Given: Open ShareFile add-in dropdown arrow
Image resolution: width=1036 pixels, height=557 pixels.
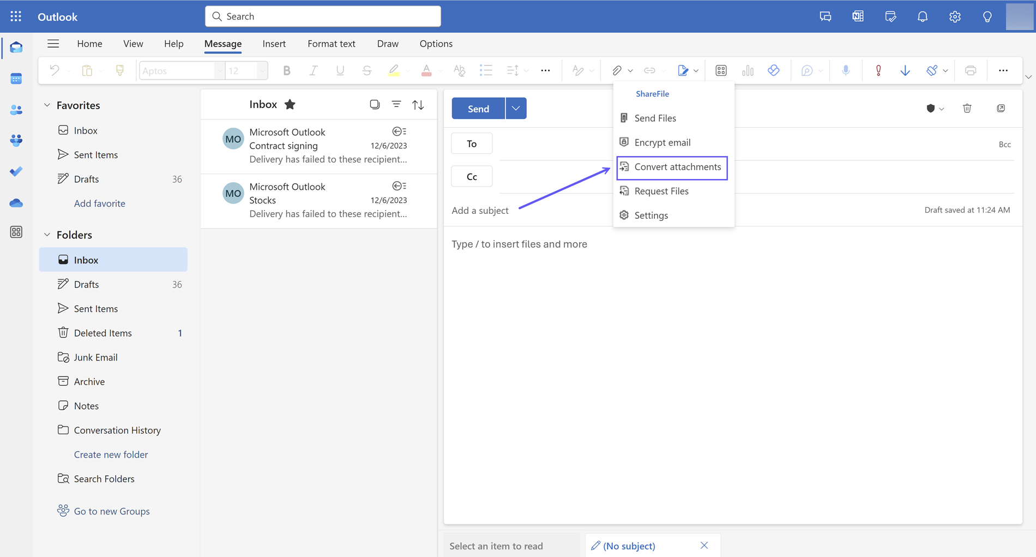Looking at the screenshot, I should coord(696,71).
